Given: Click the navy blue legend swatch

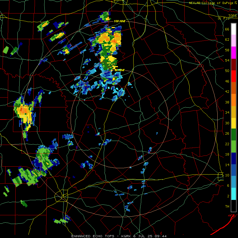Looking at the screenshot, I should (x=234, y=159).
